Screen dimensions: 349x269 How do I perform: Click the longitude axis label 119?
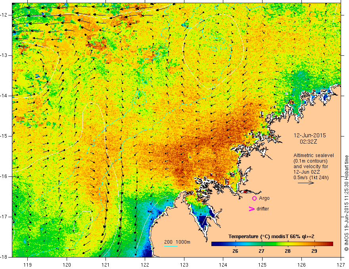pyautogui.click(x=28, y=265)
